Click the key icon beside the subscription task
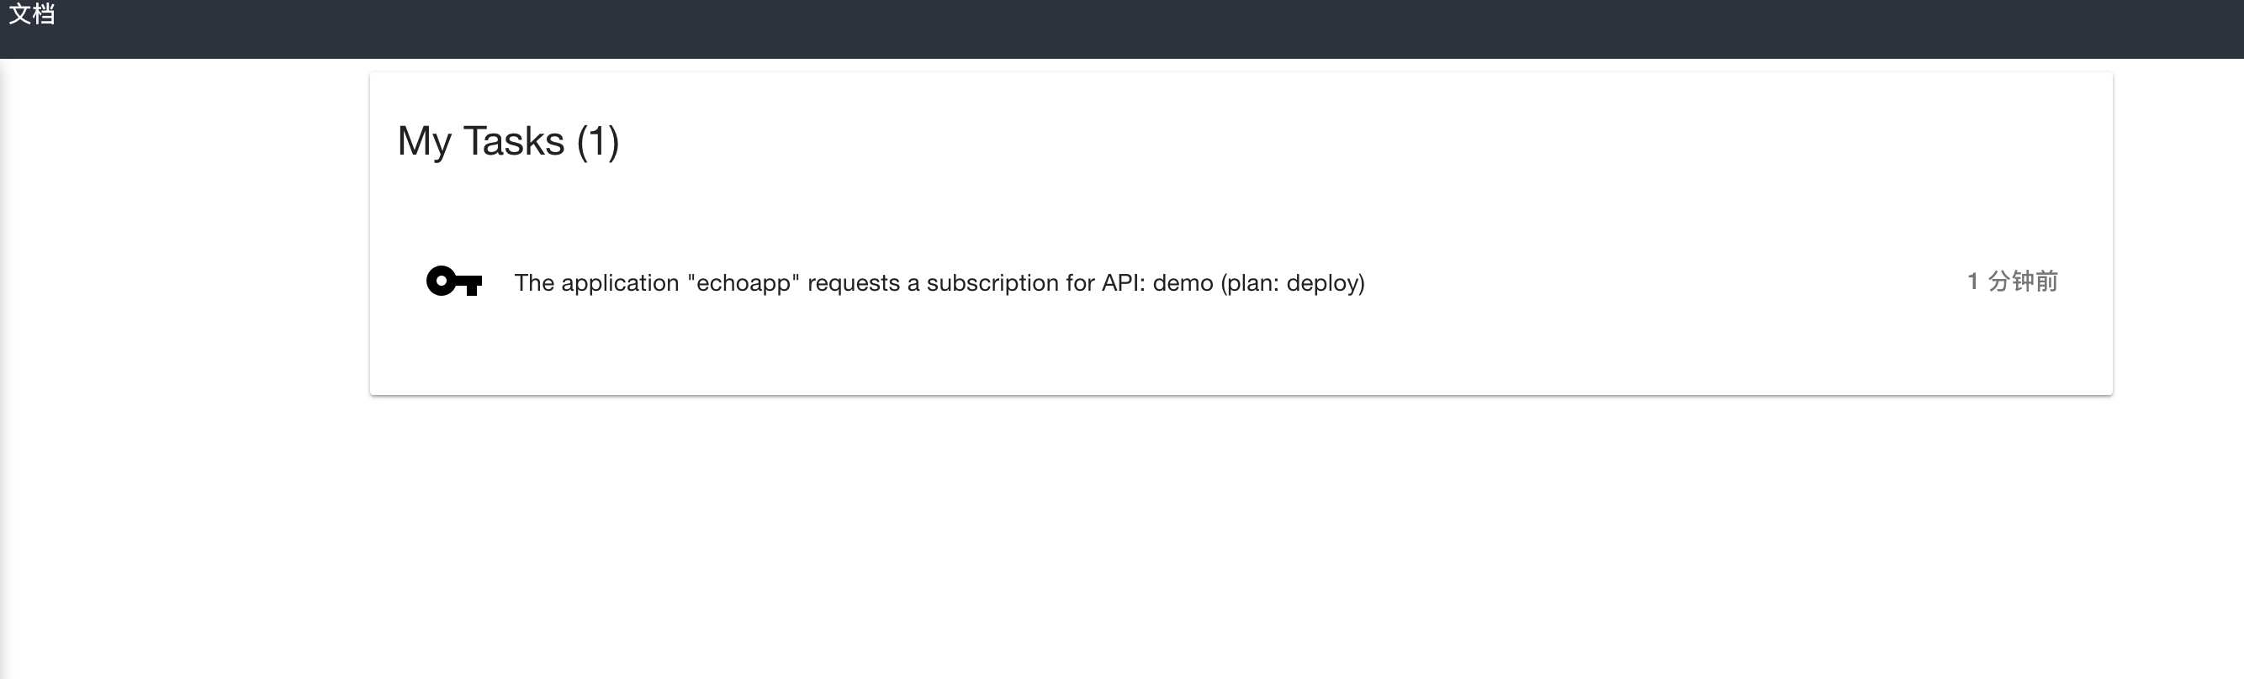This screenshot has width=2244, height=679. (x=454, y=282)
